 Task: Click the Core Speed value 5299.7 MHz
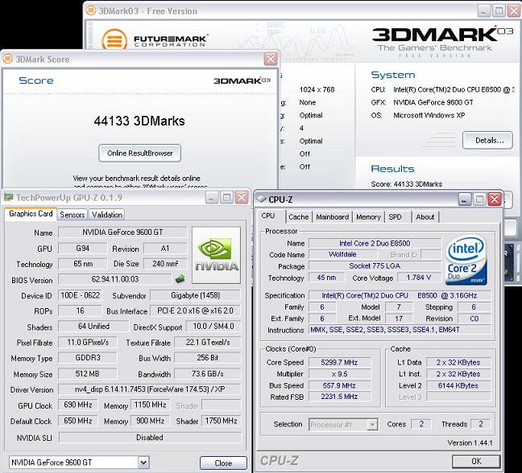point(339,362)
